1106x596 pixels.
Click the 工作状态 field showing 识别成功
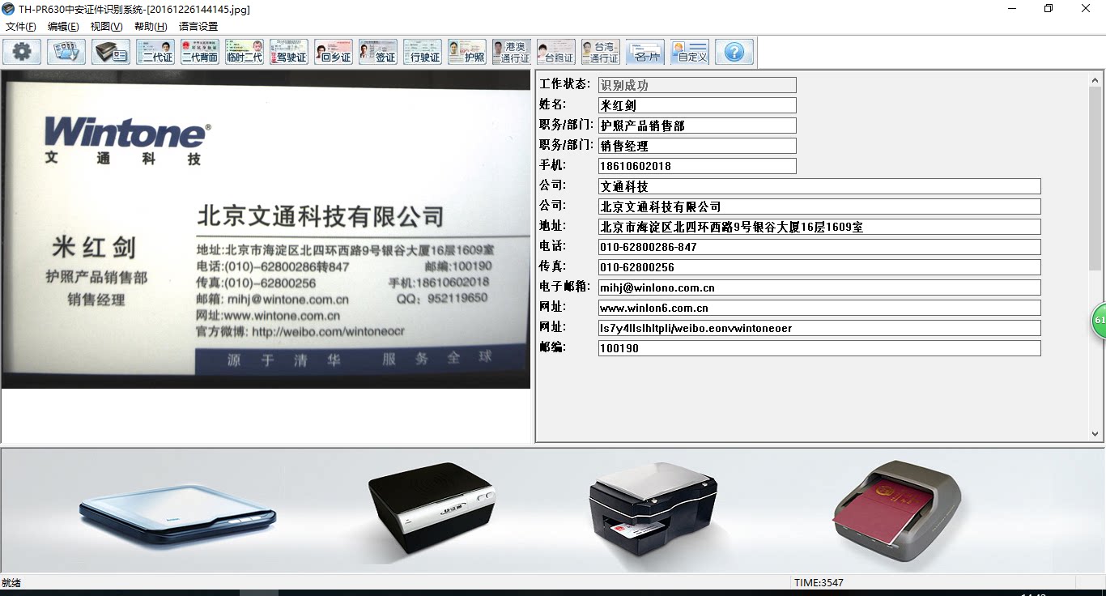697,85
